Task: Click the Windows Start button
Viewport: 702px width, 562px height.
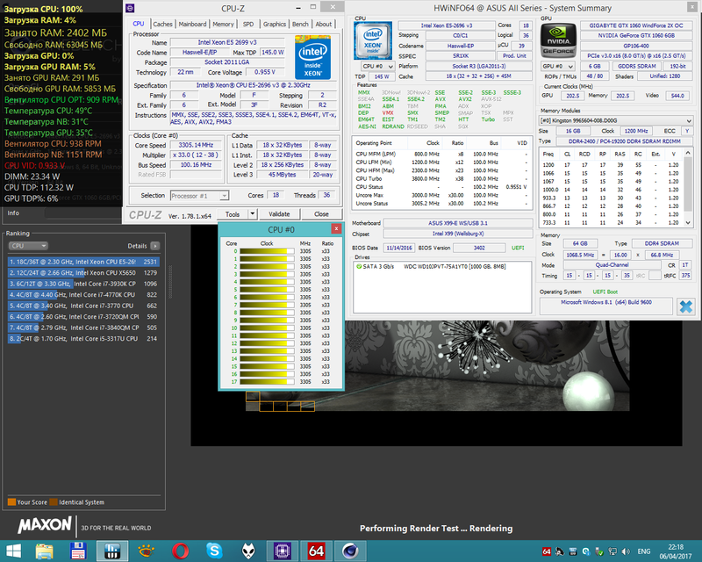Action: tap(13, 551)
